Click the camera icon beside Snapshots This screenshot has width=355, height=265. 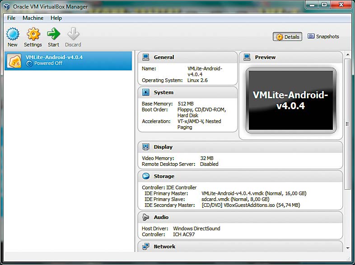click(311, 36)
